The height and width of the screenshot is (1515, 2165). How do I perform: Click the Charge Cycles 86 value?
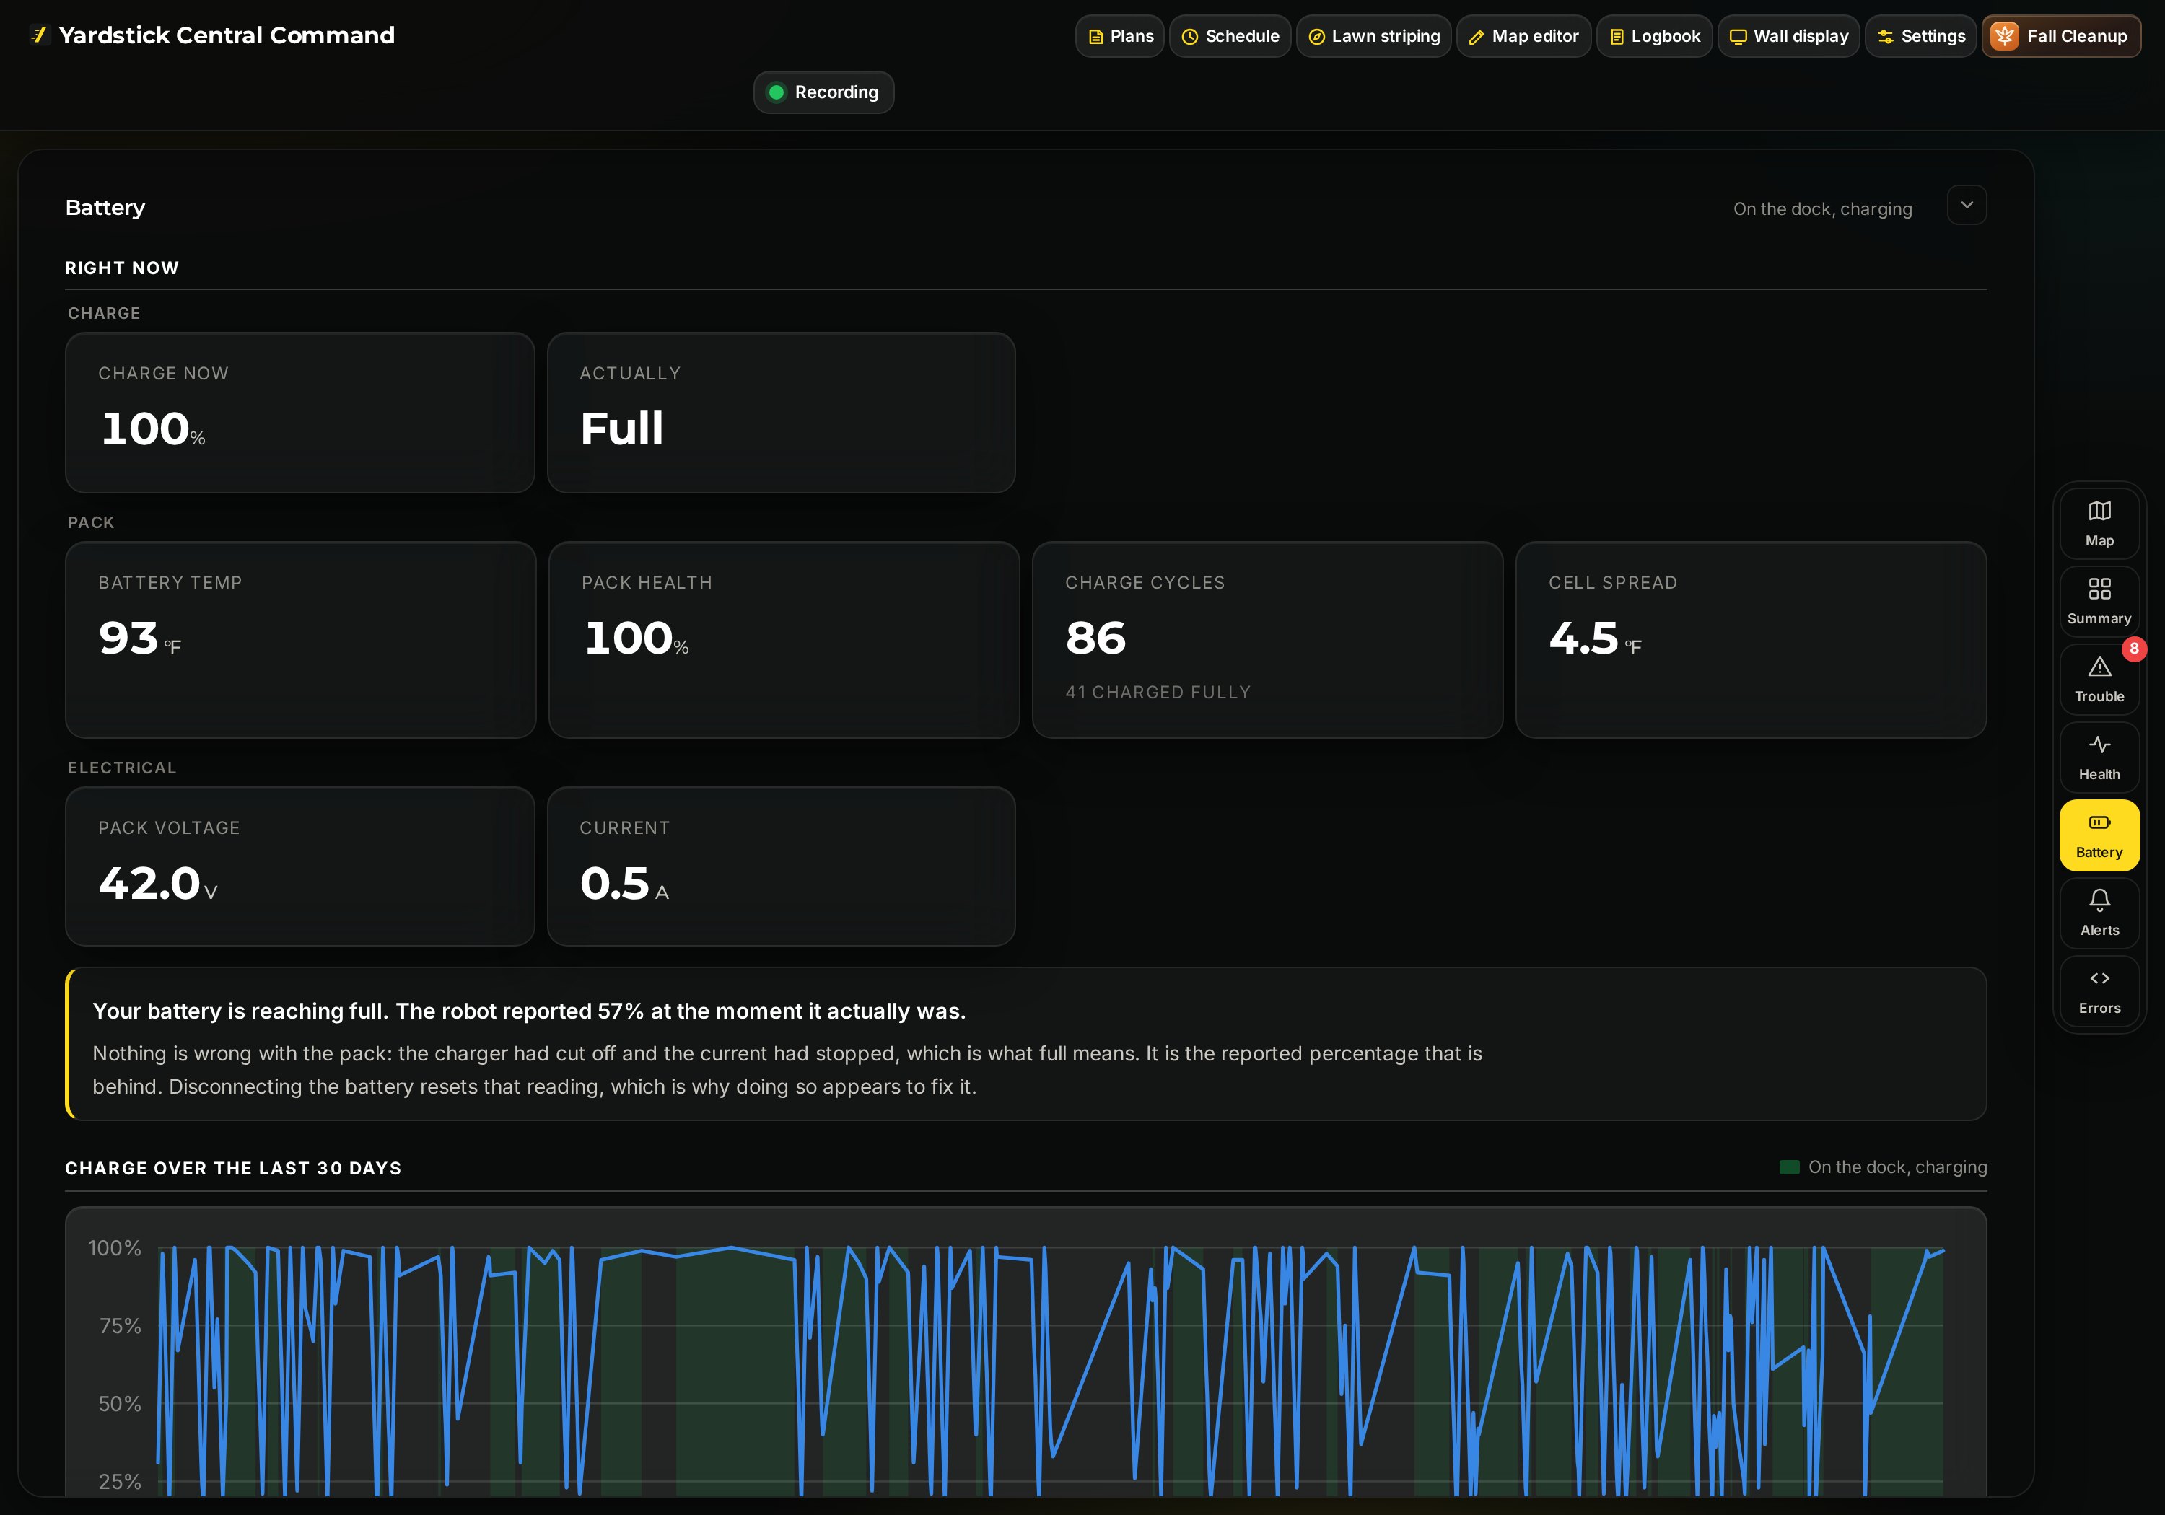1095,638
